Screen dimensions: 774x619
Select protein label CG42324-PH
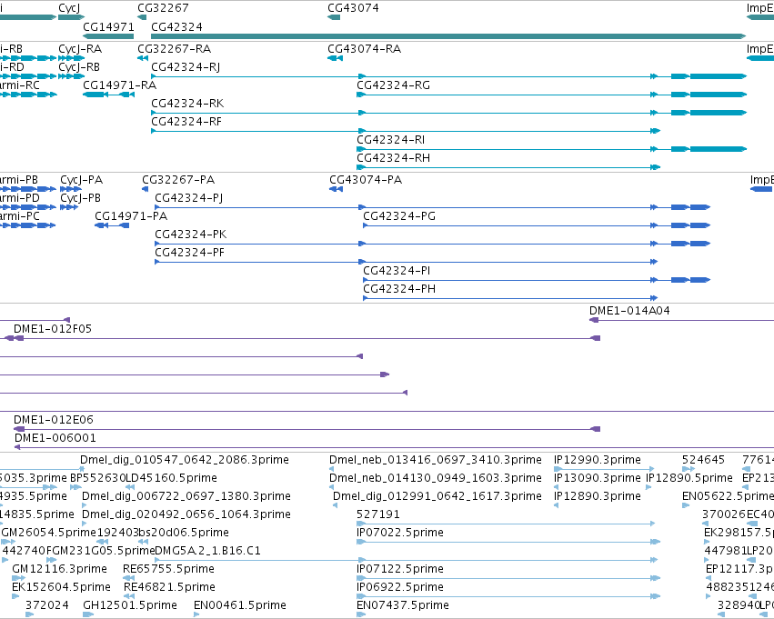point(399,289)
